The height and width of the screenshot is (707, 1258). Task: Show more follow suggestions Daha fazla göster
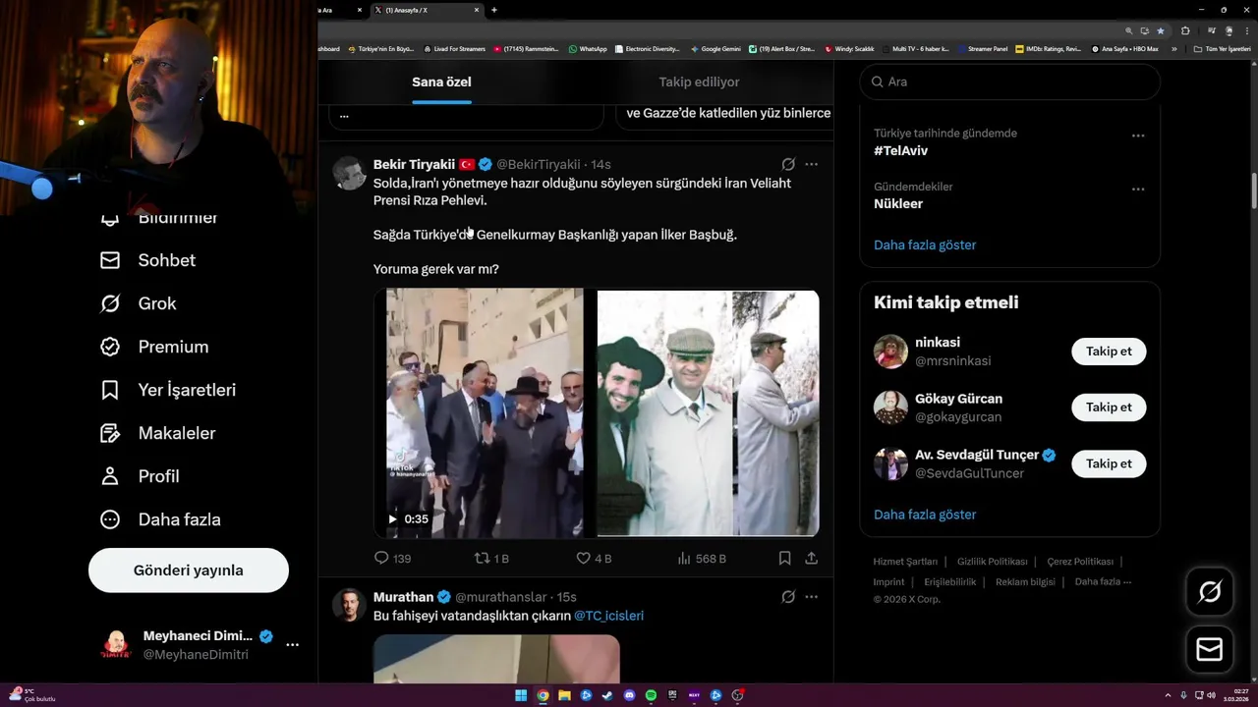coord(925,515)
